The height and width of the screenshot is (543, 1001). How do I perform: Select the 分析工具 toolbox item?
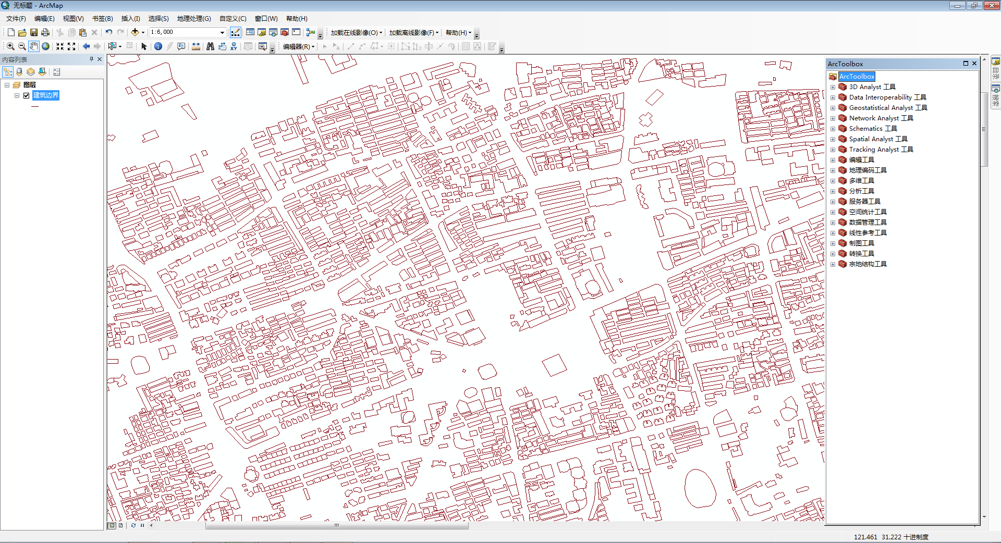point(861,191)
